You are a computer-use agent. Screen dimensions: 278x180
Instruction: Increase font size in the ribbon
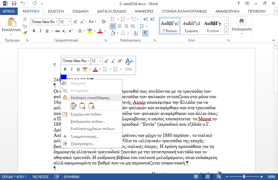pos(75,22)
